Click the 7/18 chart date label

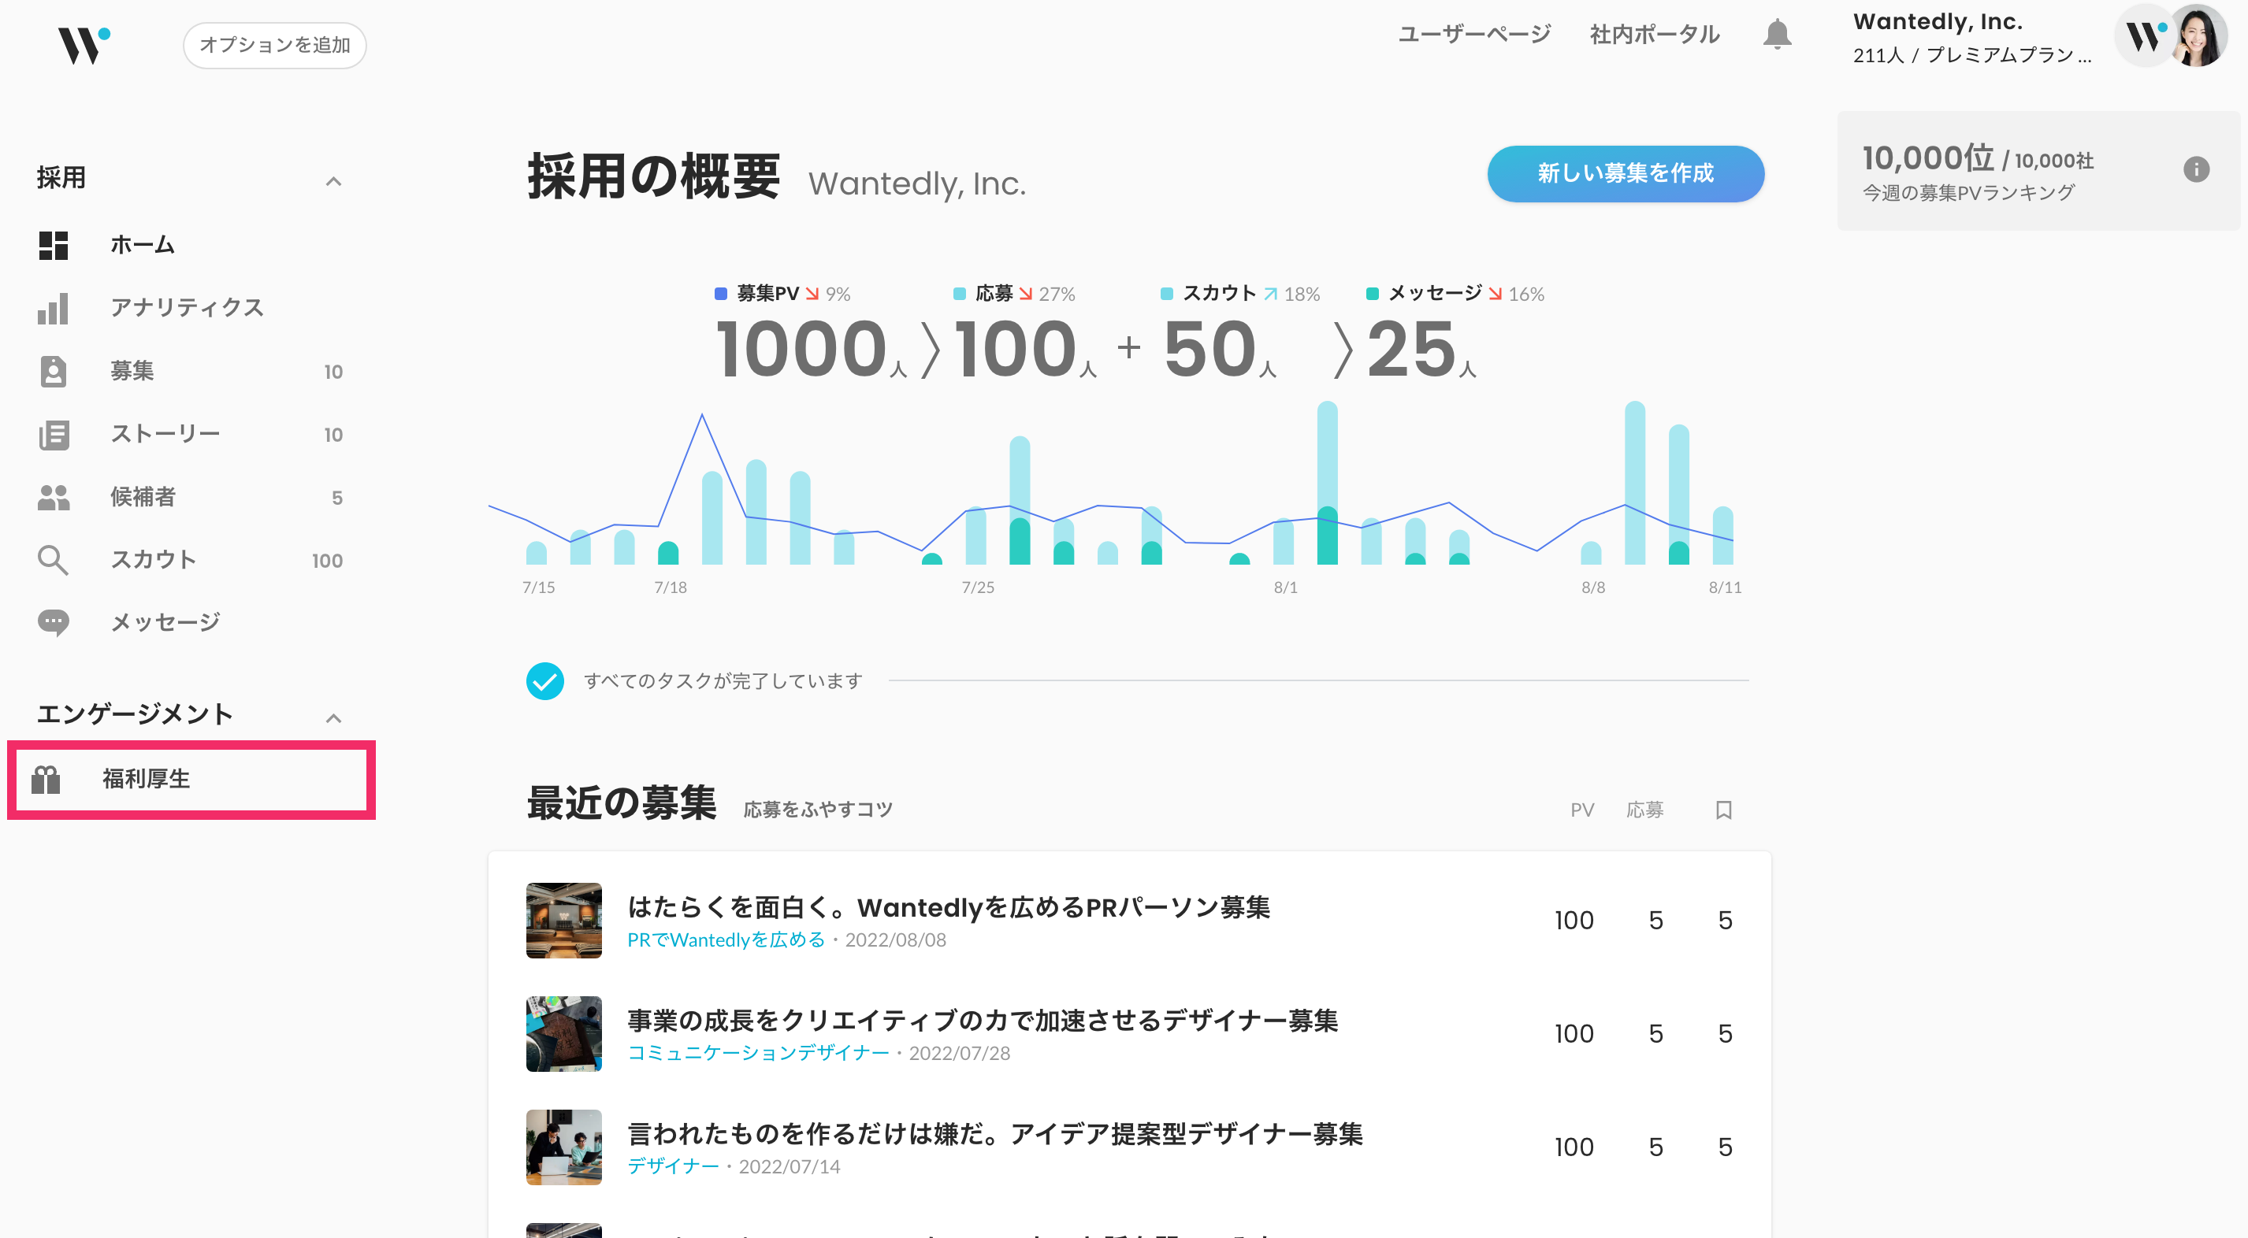point(671,587)
